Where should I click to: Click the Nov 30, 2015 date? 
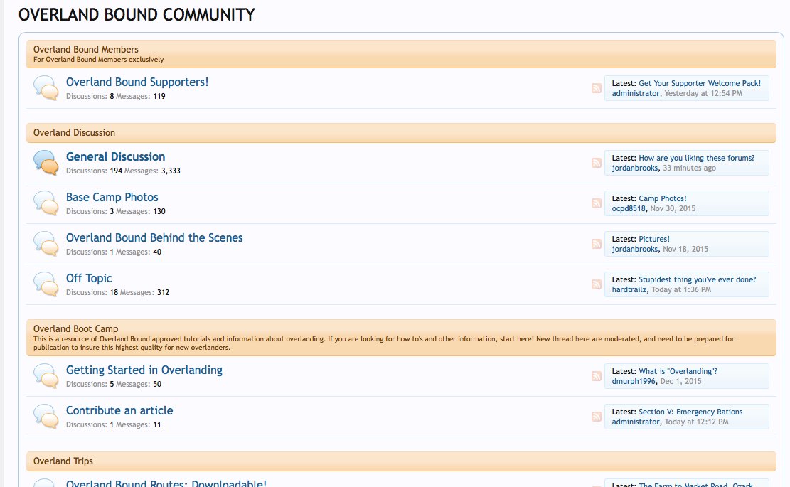[x=673, y=208]
